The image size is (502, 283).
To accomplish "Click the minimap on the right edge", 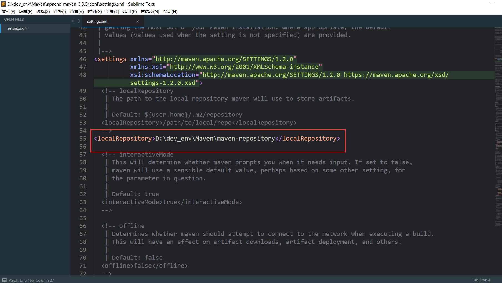I will point(498,127).
